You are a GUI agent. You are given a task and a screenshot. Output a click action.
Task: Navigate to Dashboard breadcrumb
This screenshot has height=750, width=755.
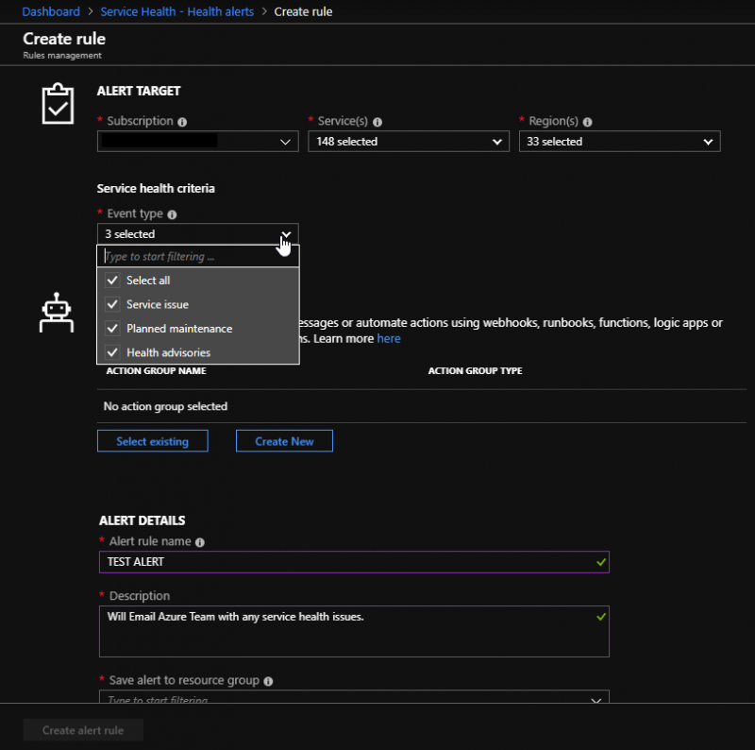coord(50,11)
